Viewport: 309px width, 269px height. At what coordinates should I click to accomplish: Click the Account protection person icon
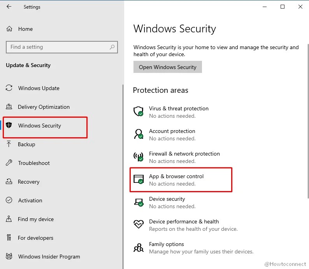pos(139,134)
